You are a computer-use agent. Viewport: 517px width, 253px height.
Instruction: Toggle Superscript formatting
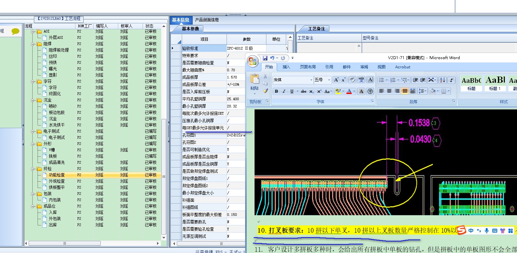319,91
